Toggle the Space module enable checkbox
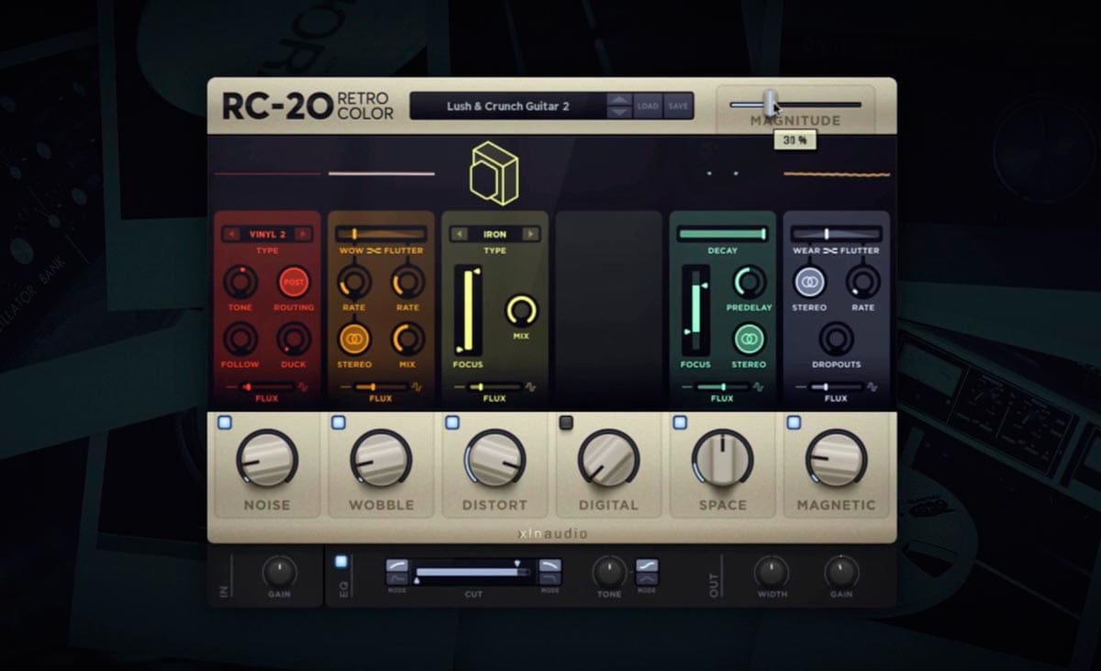 coord(680,422)
